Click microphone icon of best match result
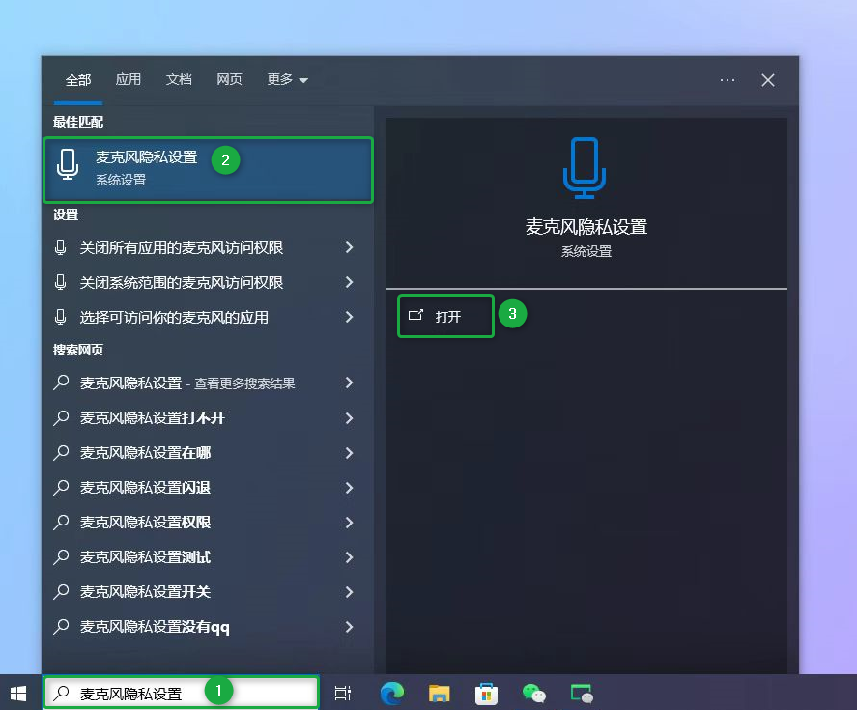 pos(68,164)
